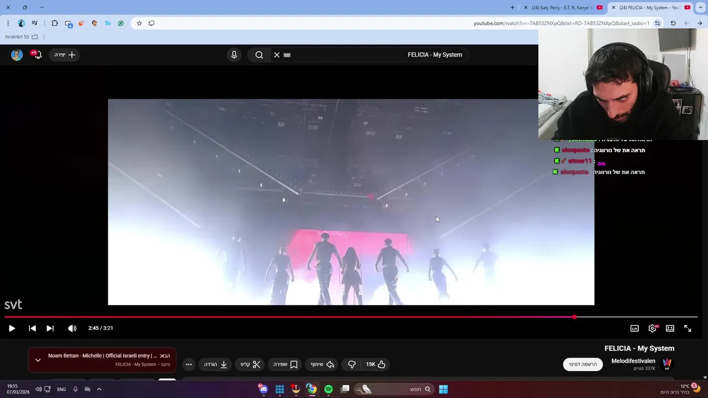Open the player settings gear
Screen dimensions: 708x398
click(x=652, y=328)
